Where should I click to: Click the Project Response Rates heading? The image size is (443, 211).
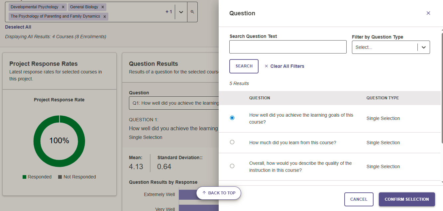tap(44, 64)
